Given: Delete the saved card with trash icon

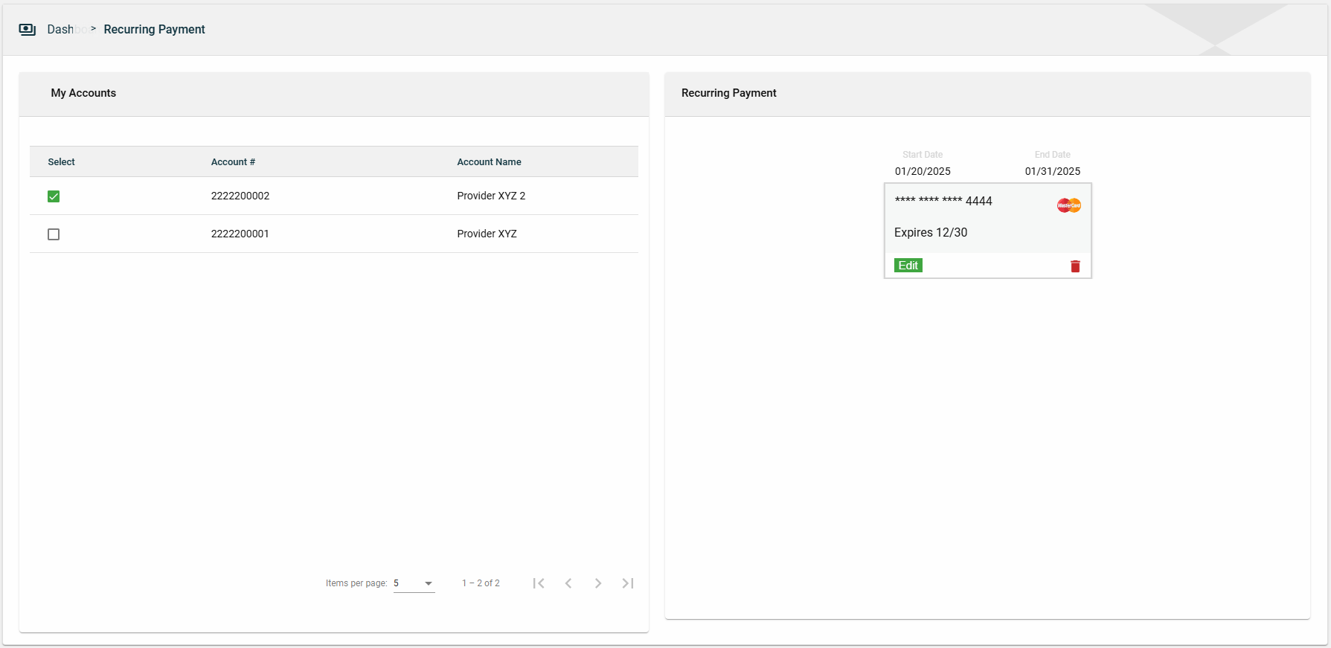Looking at the screenshot, I should click(x=1075, y=266).
